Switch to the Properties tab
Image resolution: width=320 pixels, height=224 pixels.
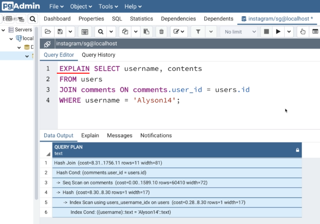point(91,19)
